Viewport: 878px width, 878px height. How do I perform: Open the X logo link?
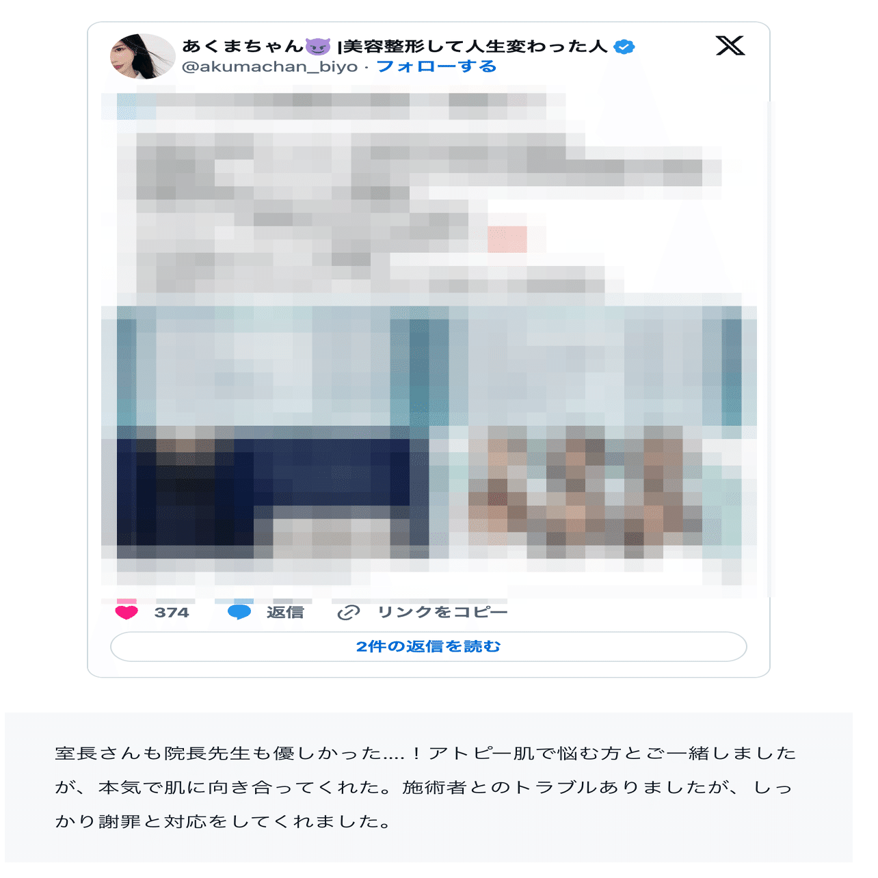tap(730, 46)
